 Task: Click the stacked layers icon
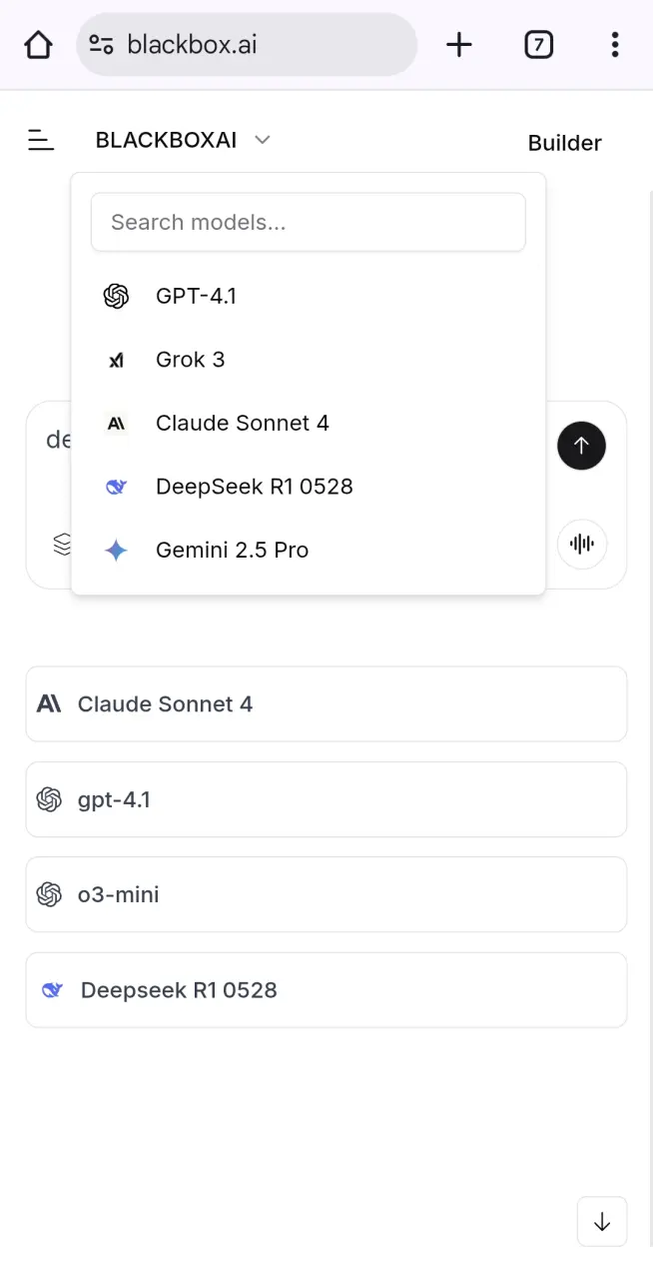click(62, 545)
